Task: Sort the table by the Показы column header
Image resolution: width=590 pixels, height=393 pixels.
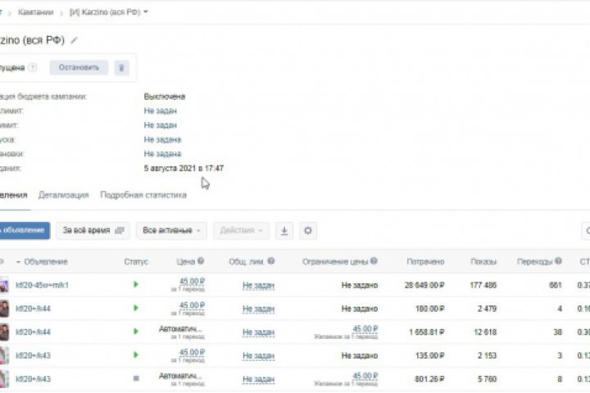Action: pos(483,262)
